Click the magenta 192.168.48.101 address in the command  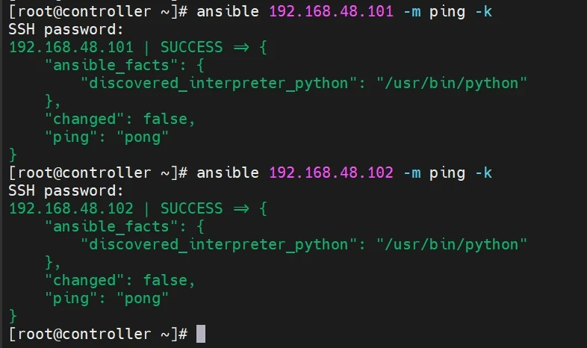(331, 11)
